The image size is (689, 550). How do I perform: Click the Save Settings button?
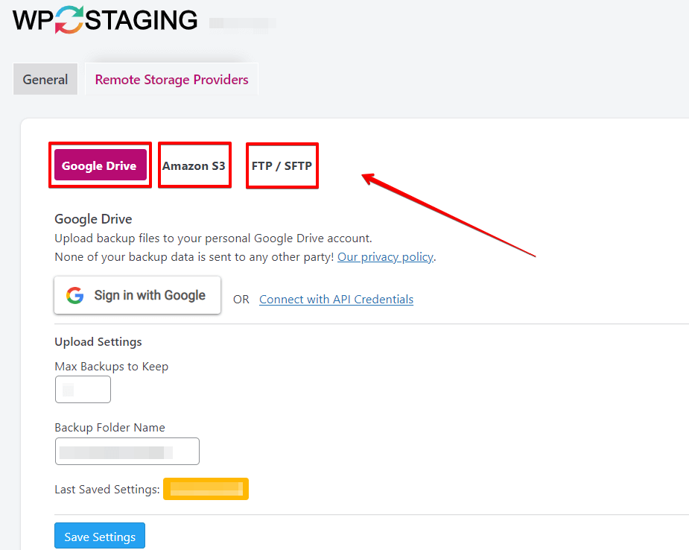(x=100, y=536)
